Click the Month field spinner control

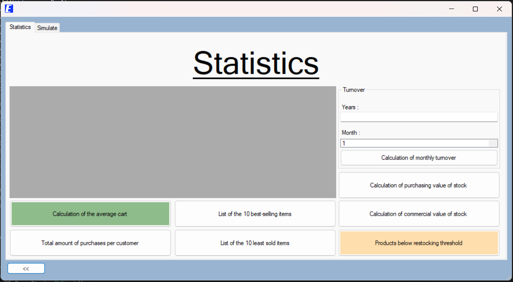493,143
